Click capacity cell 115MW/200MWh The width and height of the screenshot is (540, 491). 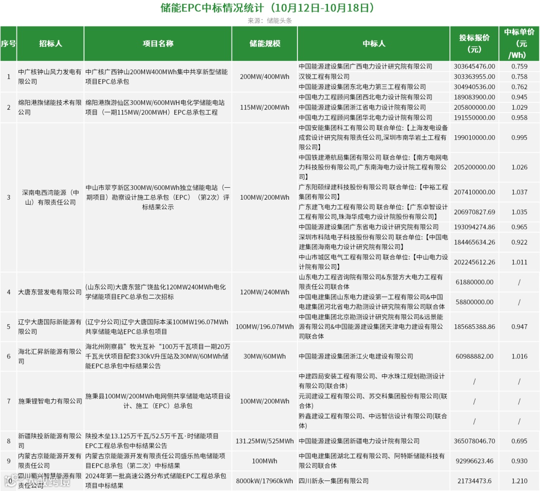point(264,107)
